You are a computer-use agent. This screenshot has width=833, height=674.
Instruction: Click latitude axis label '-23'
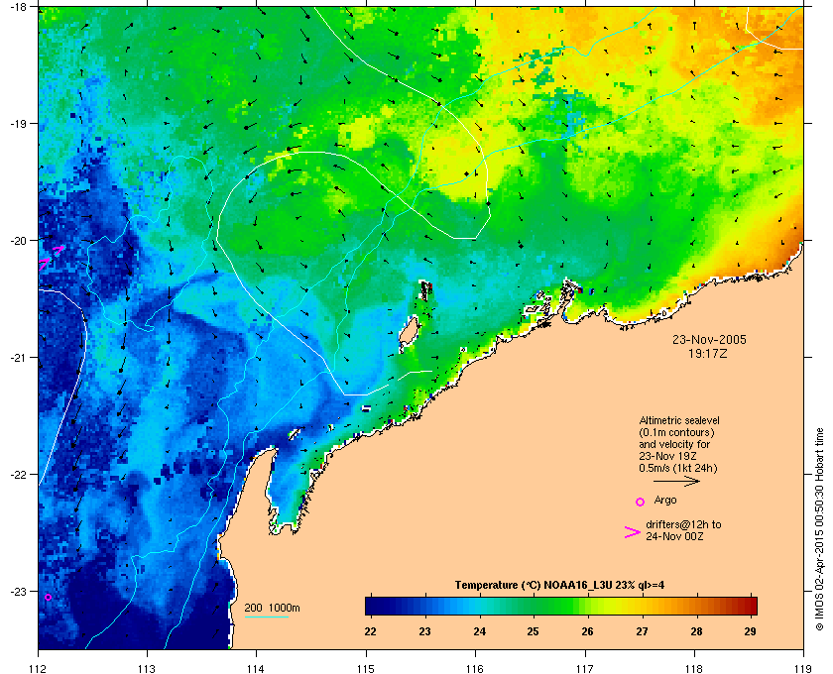pyautogui.click(x=18, y=591)
